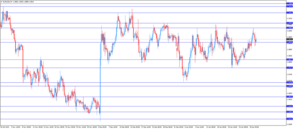Click the 6 Jan 00:00 time label
This screenshot has width=293, height=129.
pos(188,127)
